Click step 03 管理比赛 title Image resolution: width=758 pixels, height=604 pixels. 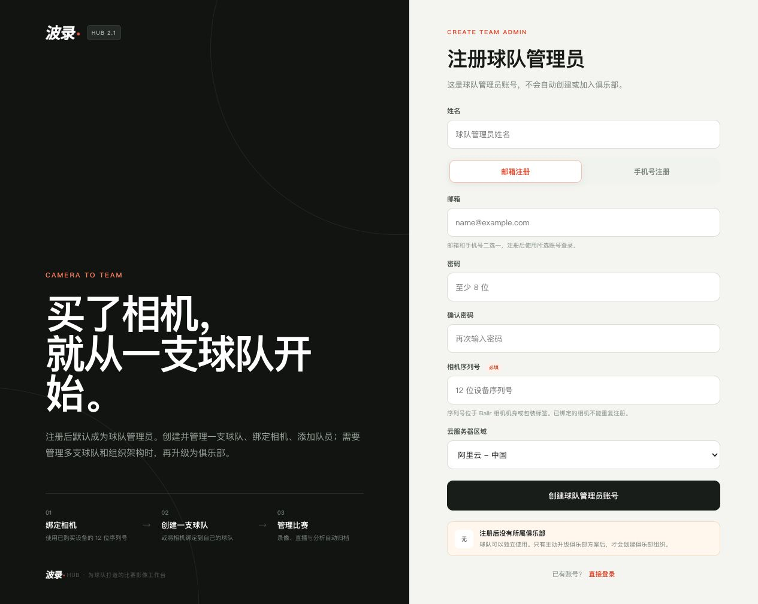[292, 525]
